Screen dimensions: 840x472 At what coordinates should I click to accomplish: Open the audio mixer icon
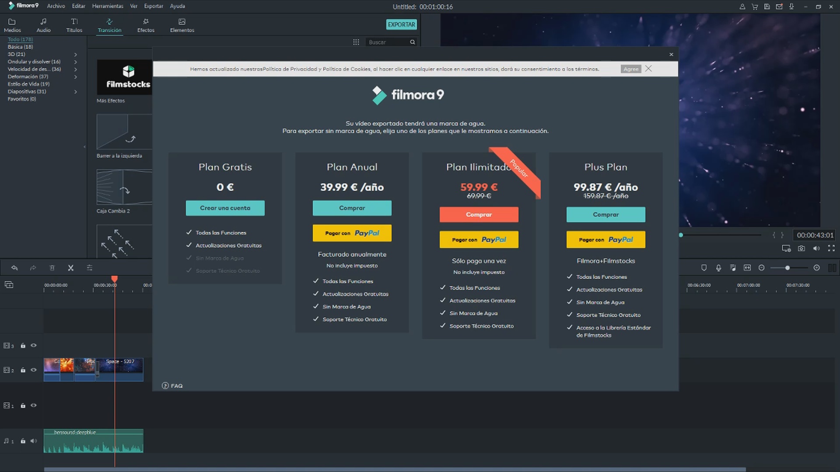click(733, 268)
